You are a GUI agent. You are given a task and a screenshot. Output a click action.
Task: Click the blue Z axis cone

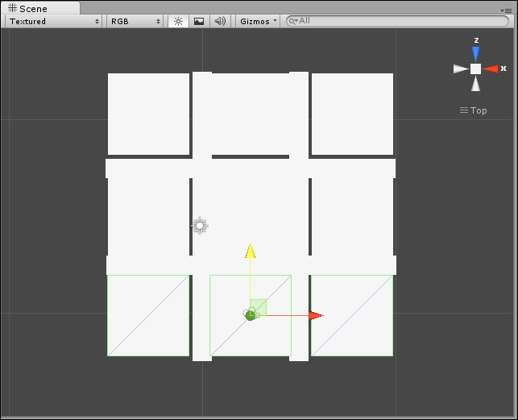click(476, 54)
